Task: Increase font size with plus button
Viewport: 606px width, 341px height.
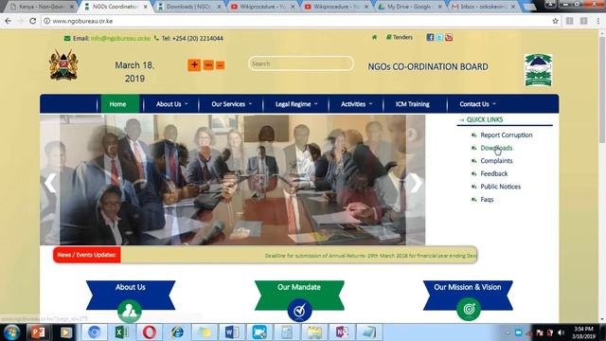Action: click(194, 65)
